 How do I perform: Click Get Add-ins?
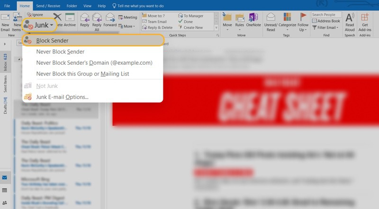point(365,22)
